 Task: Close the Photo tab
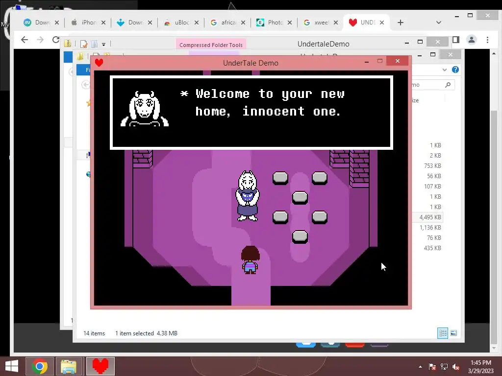[x=289, y=23]
